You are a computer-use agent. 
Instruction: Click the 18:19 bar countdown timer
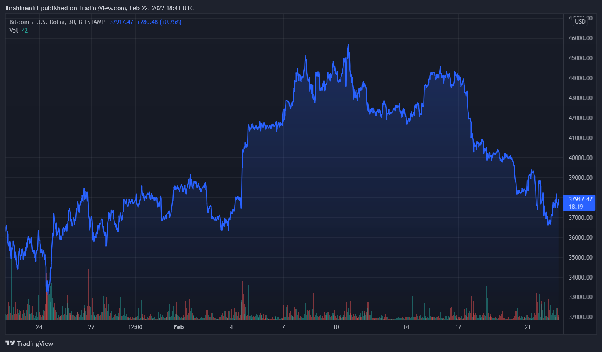coord(576,207)
